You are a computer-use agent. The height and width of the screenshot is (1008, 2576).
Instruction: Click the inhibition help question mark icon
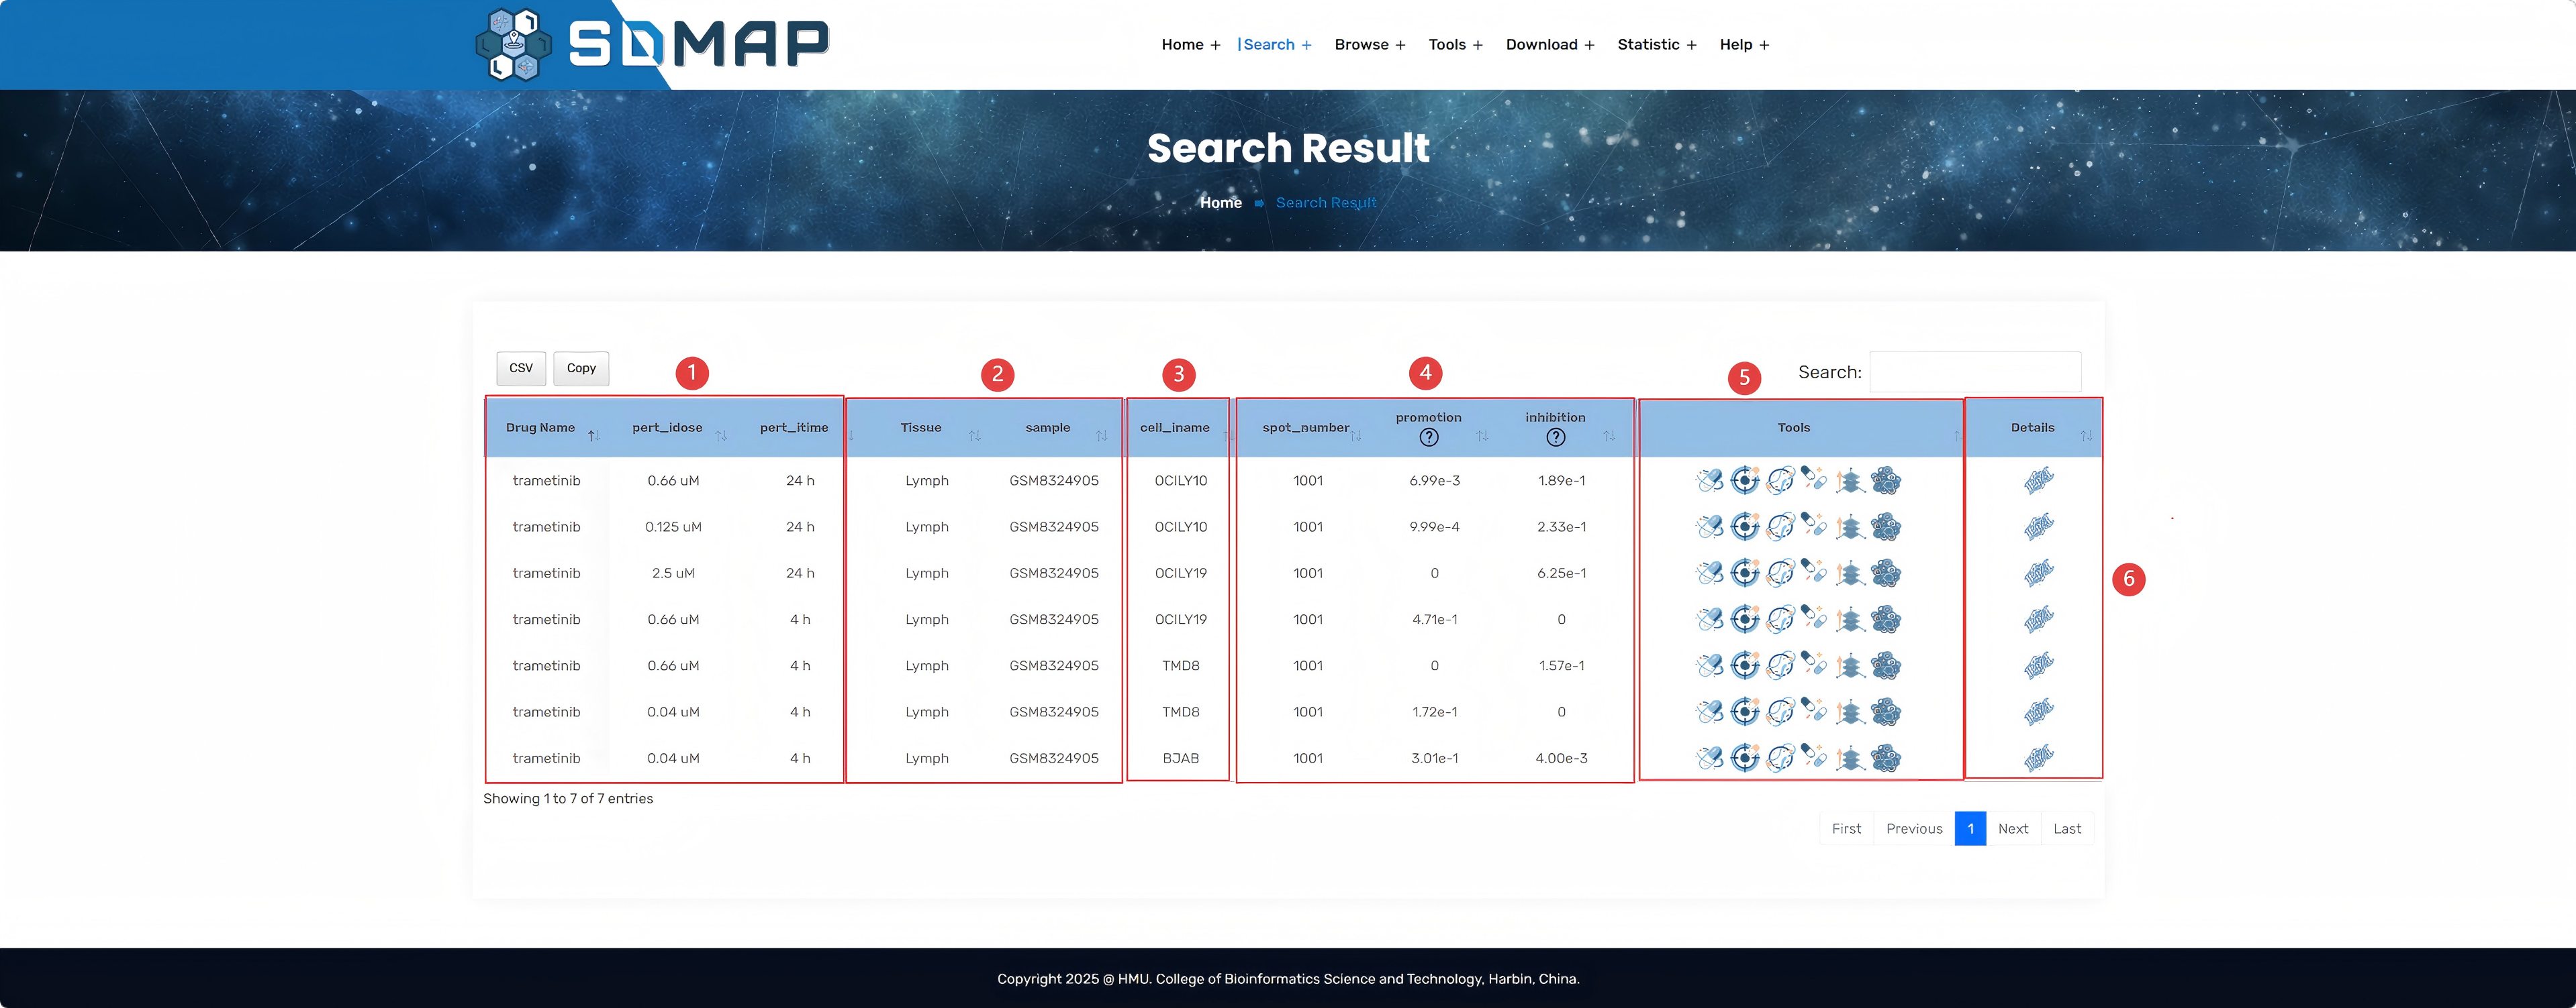click(1556, 437)
